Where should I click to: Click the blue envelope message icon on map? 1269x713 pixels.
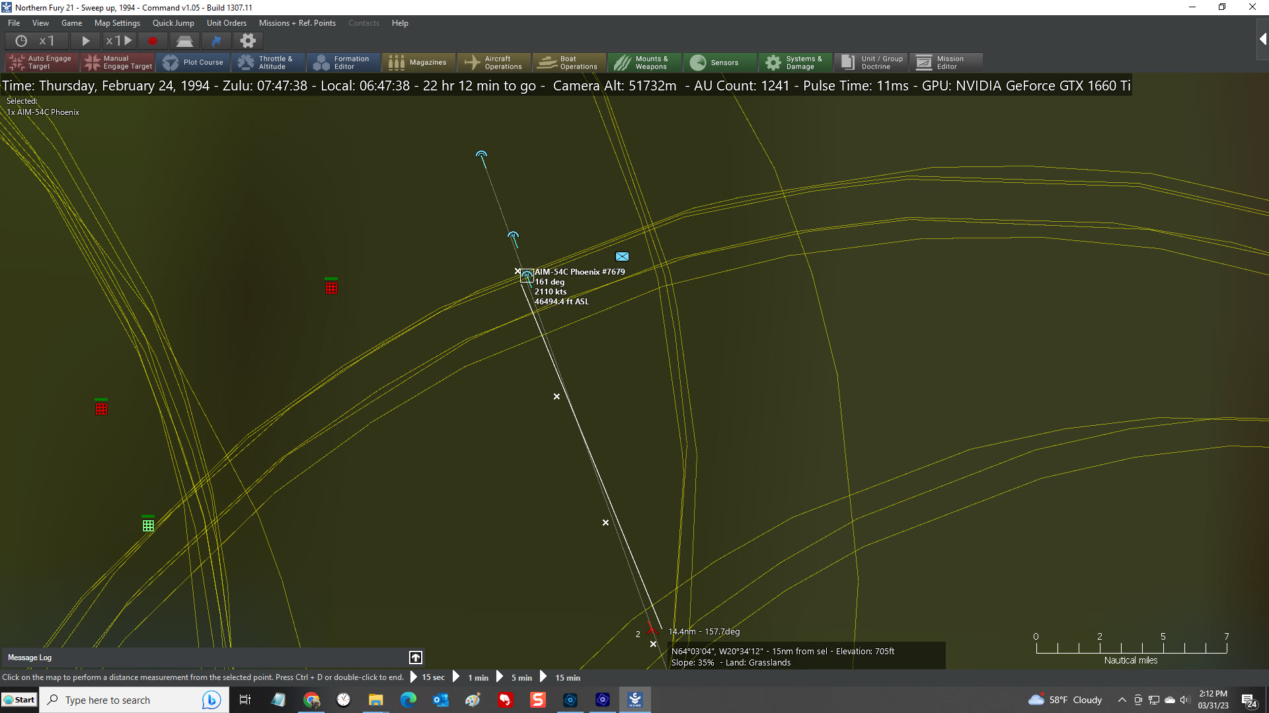coord(623,257)
